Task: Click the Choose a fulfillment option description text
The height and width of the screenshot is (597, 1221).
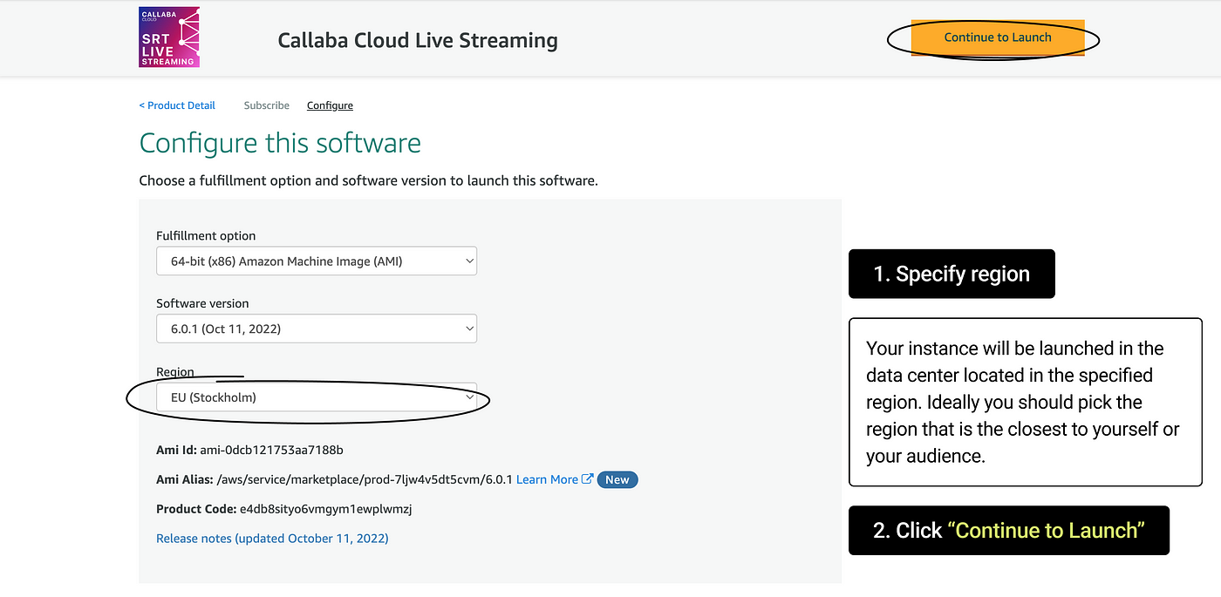Action: pos(368,181)
